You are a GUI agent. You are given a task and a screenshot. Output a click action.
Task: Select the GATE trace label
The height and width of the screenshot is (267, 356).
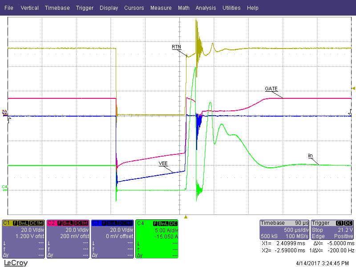pyautogui.click(x=271, y=89)
